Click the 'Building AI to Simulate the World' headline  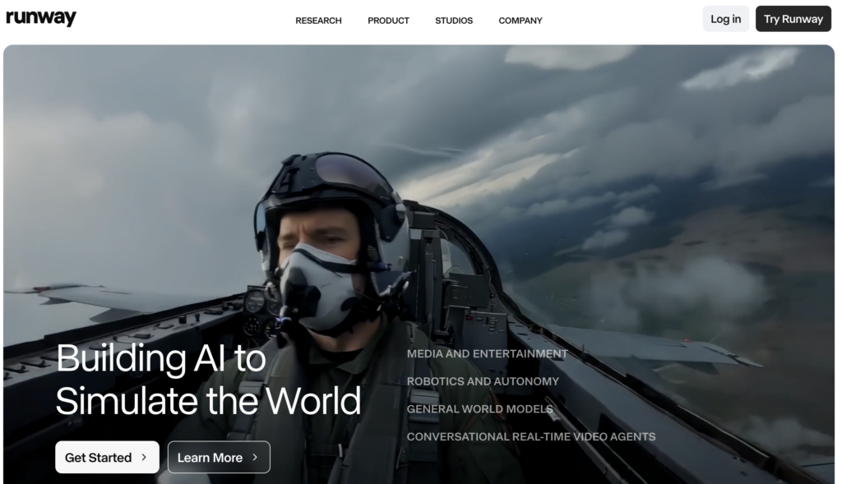208,380
